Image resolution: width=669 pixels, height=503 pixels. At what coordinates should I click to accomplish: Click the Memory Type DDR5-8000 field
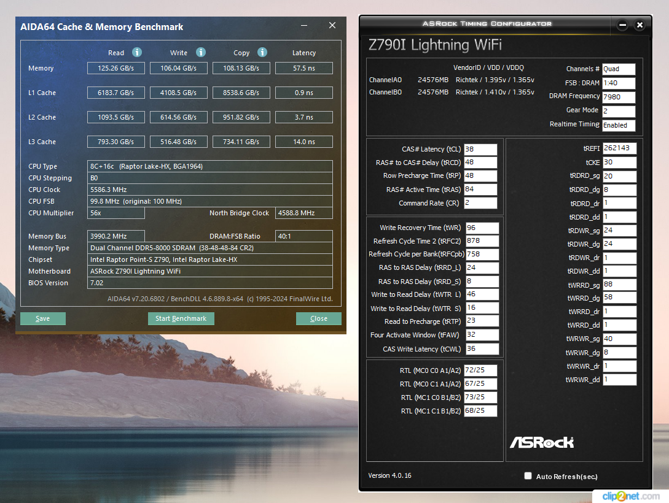(210, 248)
